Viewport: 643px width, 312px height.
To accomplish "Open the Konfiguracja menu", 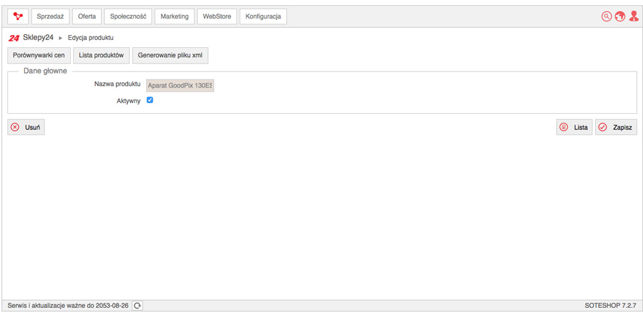I will [x=263, y=16].
